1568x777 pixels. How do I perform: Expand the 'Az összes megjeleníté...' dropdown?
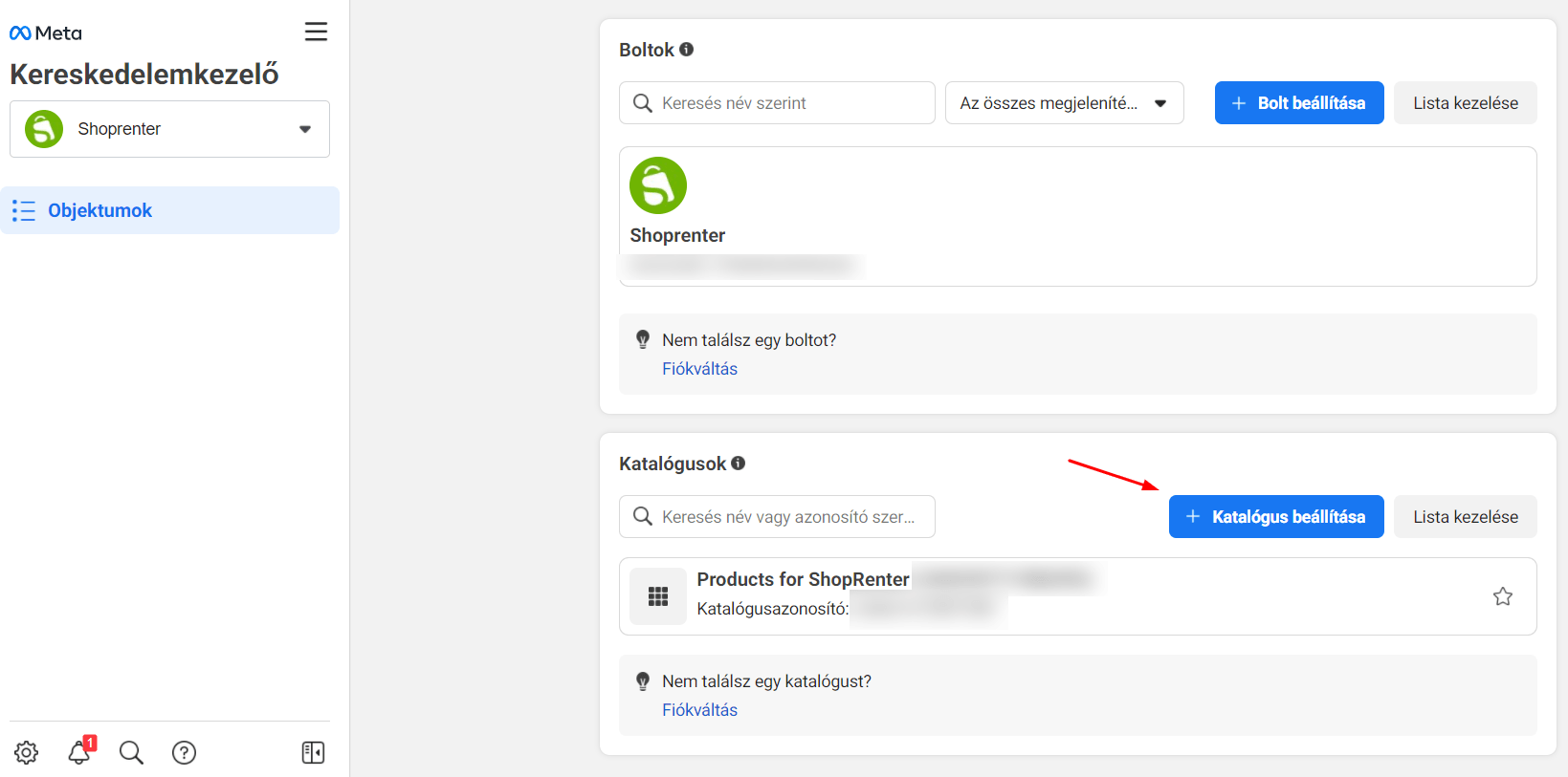click(1064, 102)
